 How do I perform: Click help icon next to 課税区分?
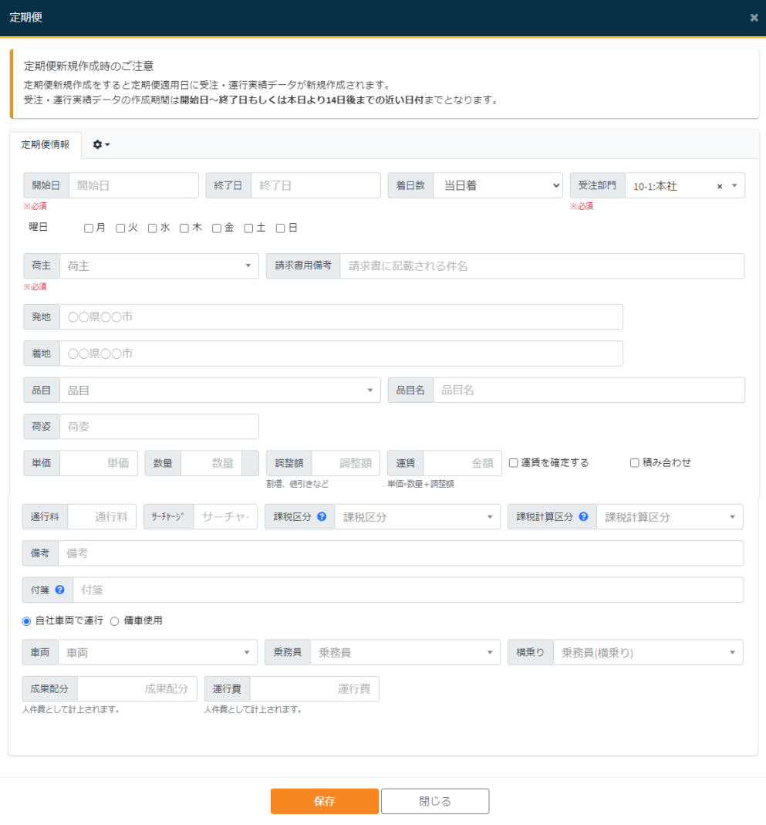[x=322, y=517]
